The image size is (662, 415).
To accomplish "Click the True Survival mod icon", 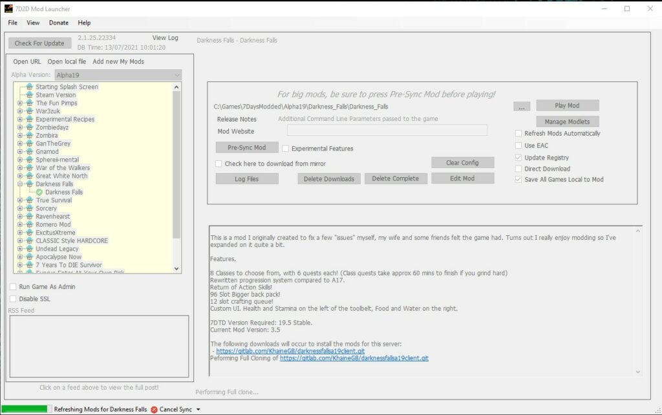I will (30, 200).
